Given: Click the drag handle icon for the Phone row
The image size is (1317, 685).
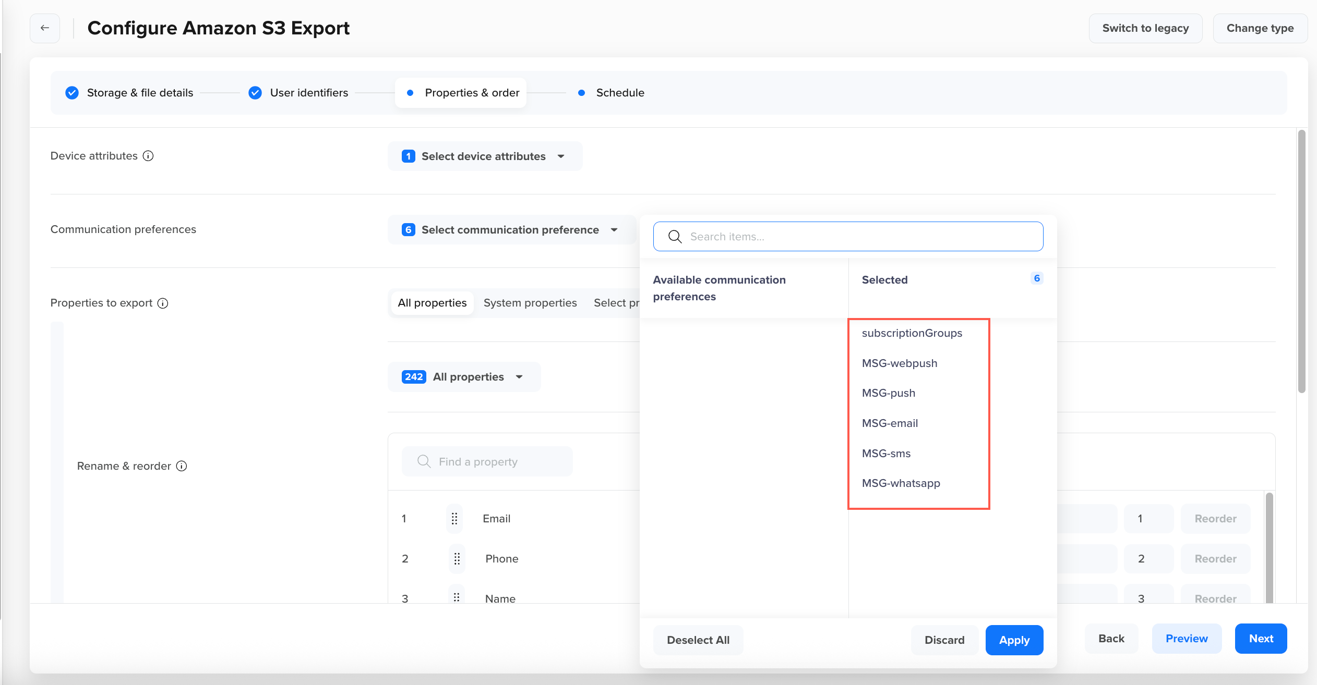Looking at the screenshot, I should (x=457, y=559).
